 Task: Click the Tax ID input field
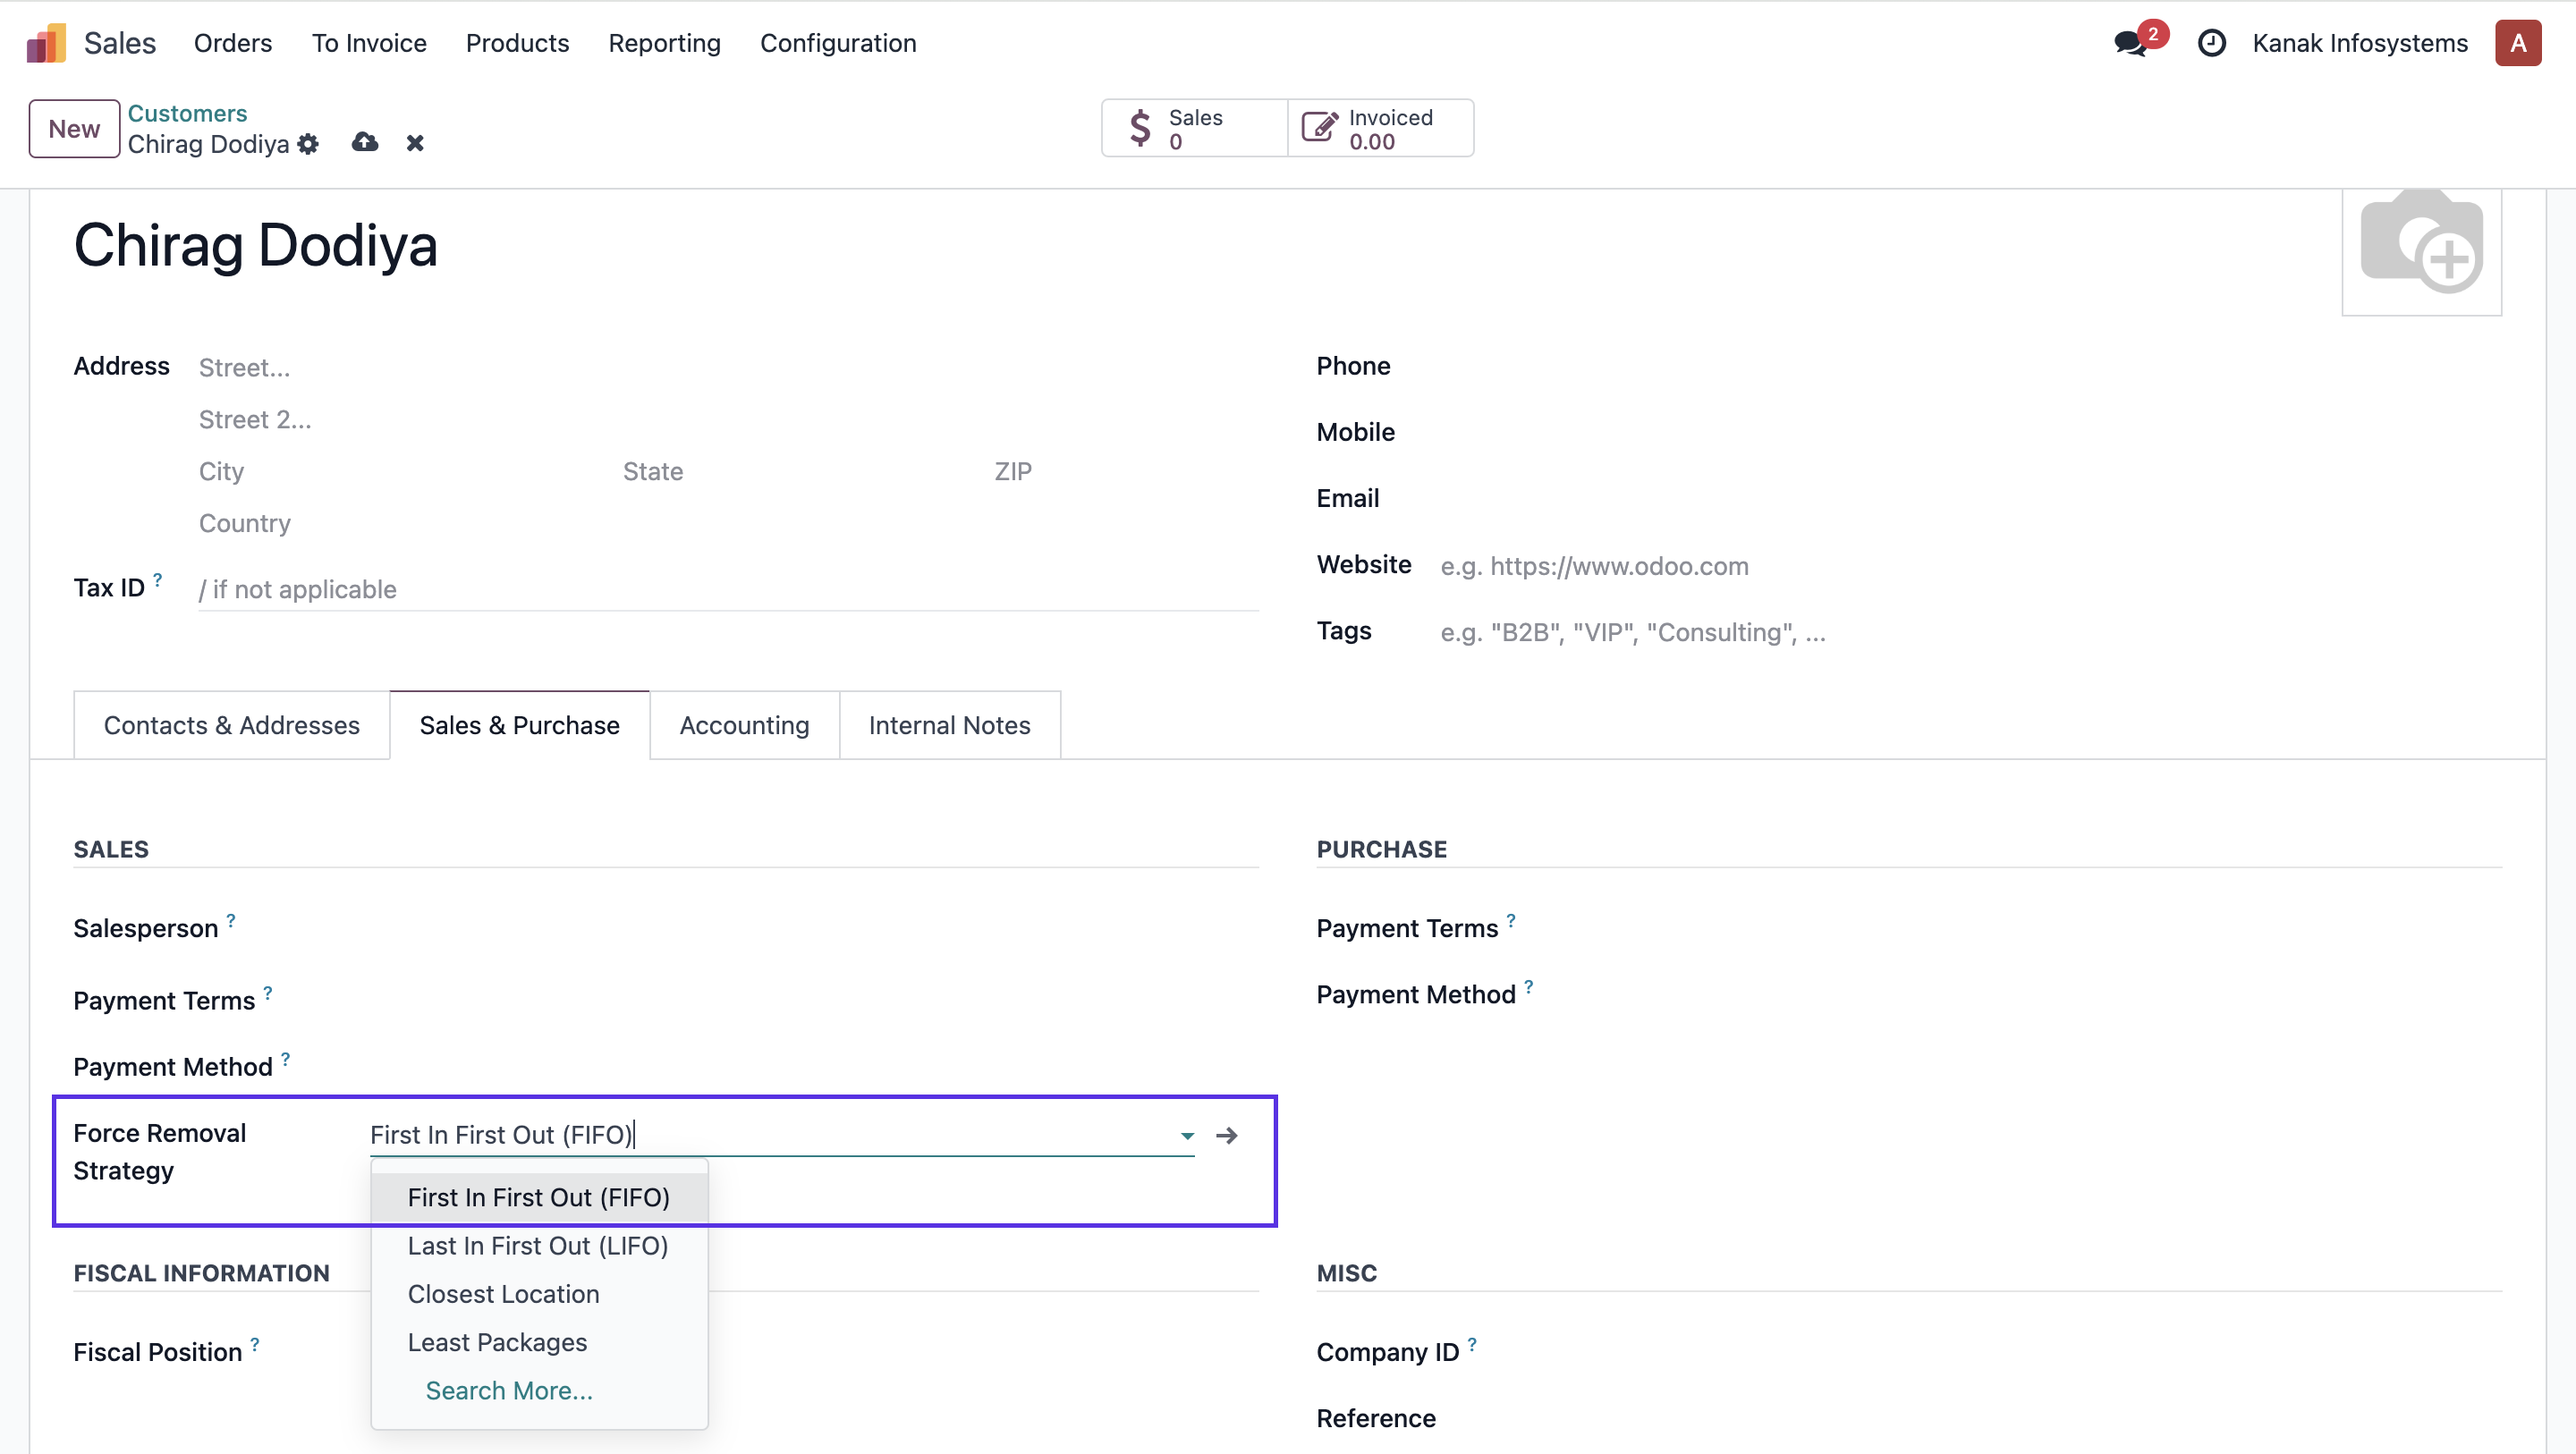728,590
